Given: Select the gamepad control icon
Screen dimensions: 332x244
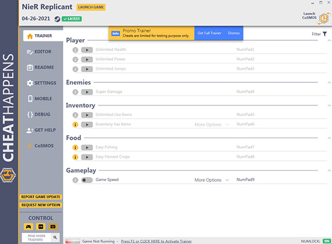Looking at the screenshot, I should [28, 227].
